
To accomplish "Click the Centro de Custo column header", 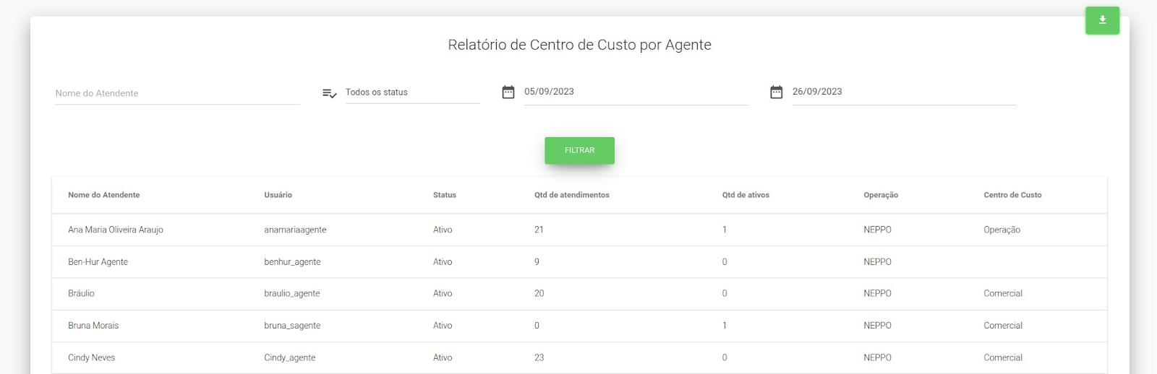I will point(1012,195).
